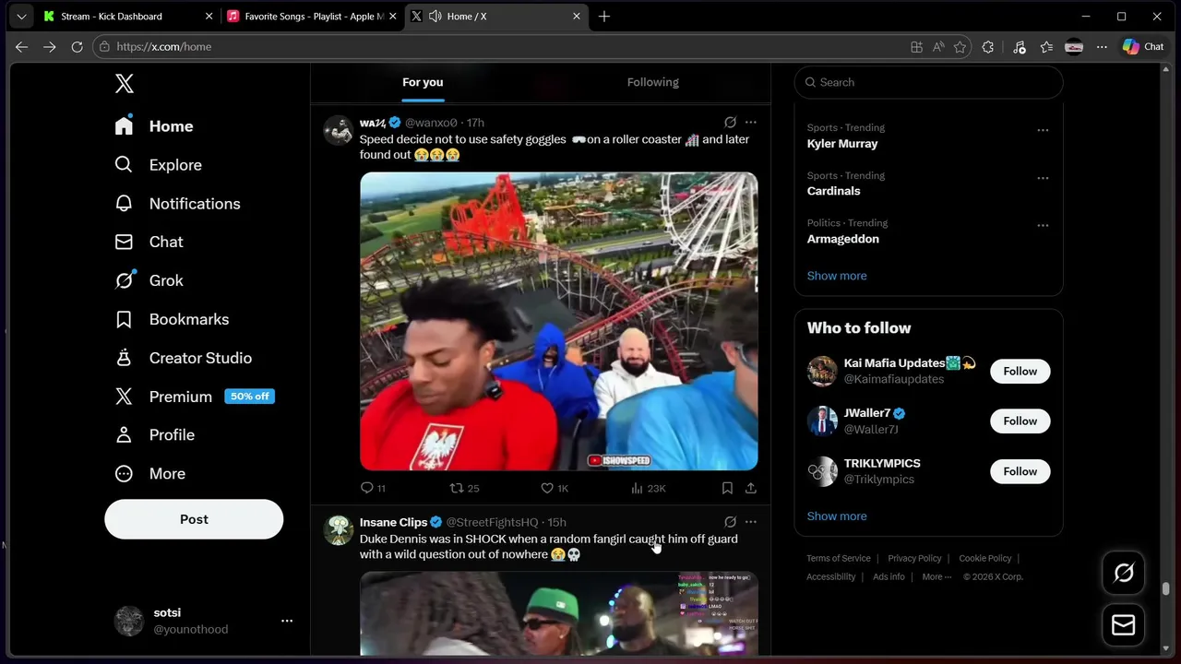Open more options for Kyler Murray trend
Image resolution: width=1181 pixels, height=664 pixels.
click(x=1043, y=130)
